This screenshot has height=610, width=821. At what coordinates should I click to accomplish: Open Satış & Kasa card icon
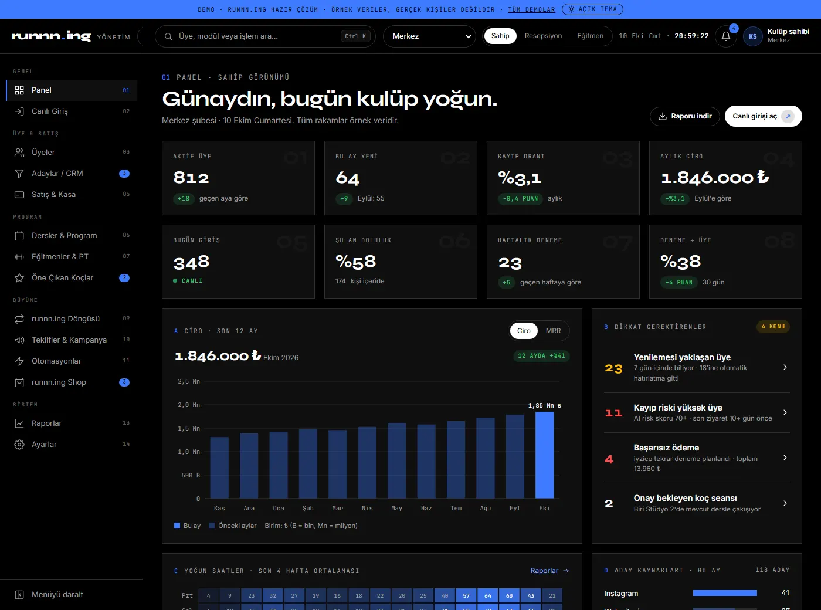pyautogui.click(x=19, y=194)
